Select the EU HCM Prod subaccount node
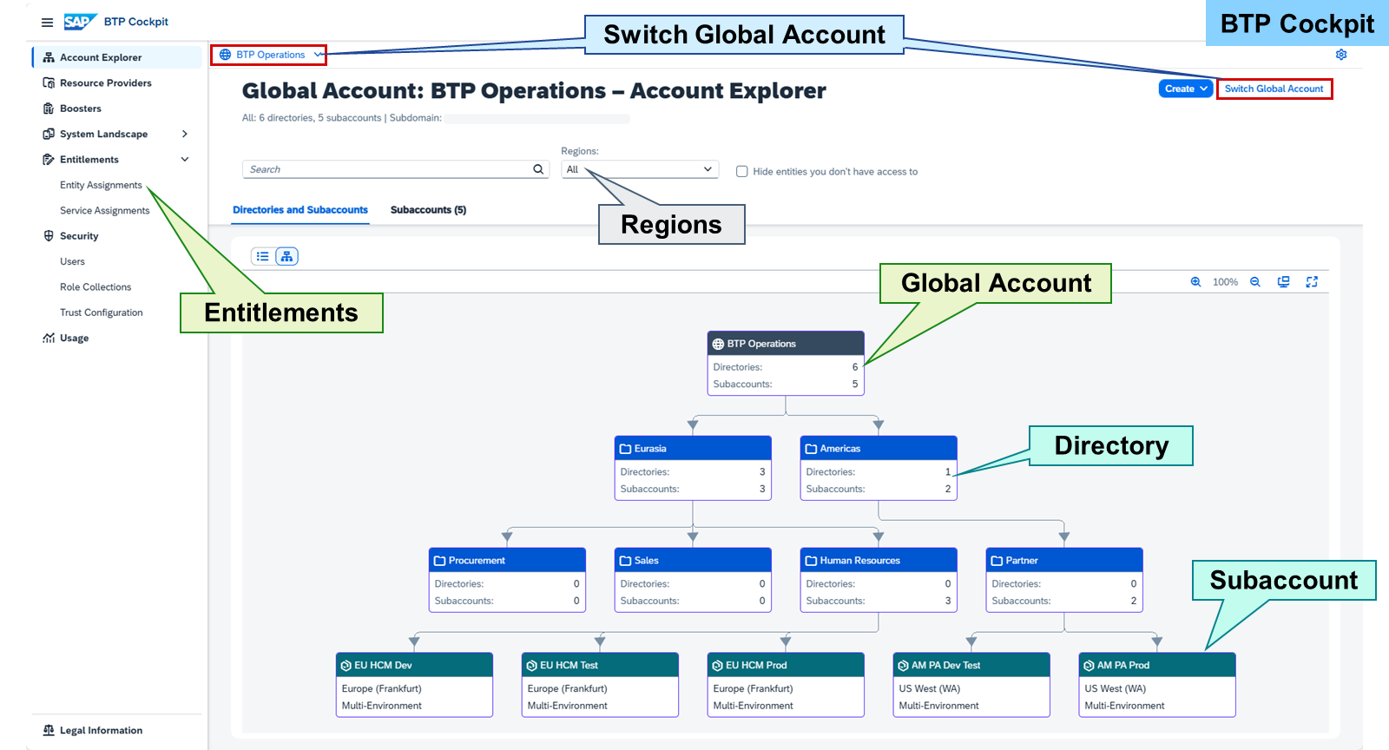The height and width of the screenshot is (750, 1389). click(x=786, y=685)
